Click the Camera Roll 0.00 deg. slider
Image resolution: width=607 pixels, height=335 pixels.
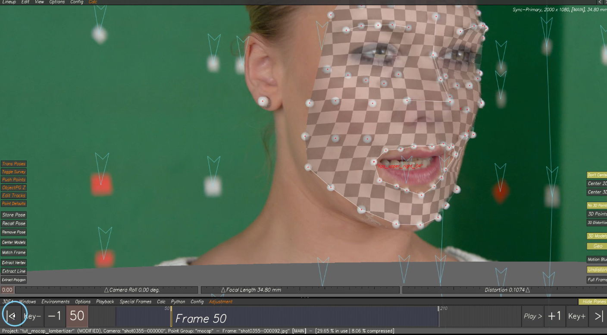(x=106, y=290)
